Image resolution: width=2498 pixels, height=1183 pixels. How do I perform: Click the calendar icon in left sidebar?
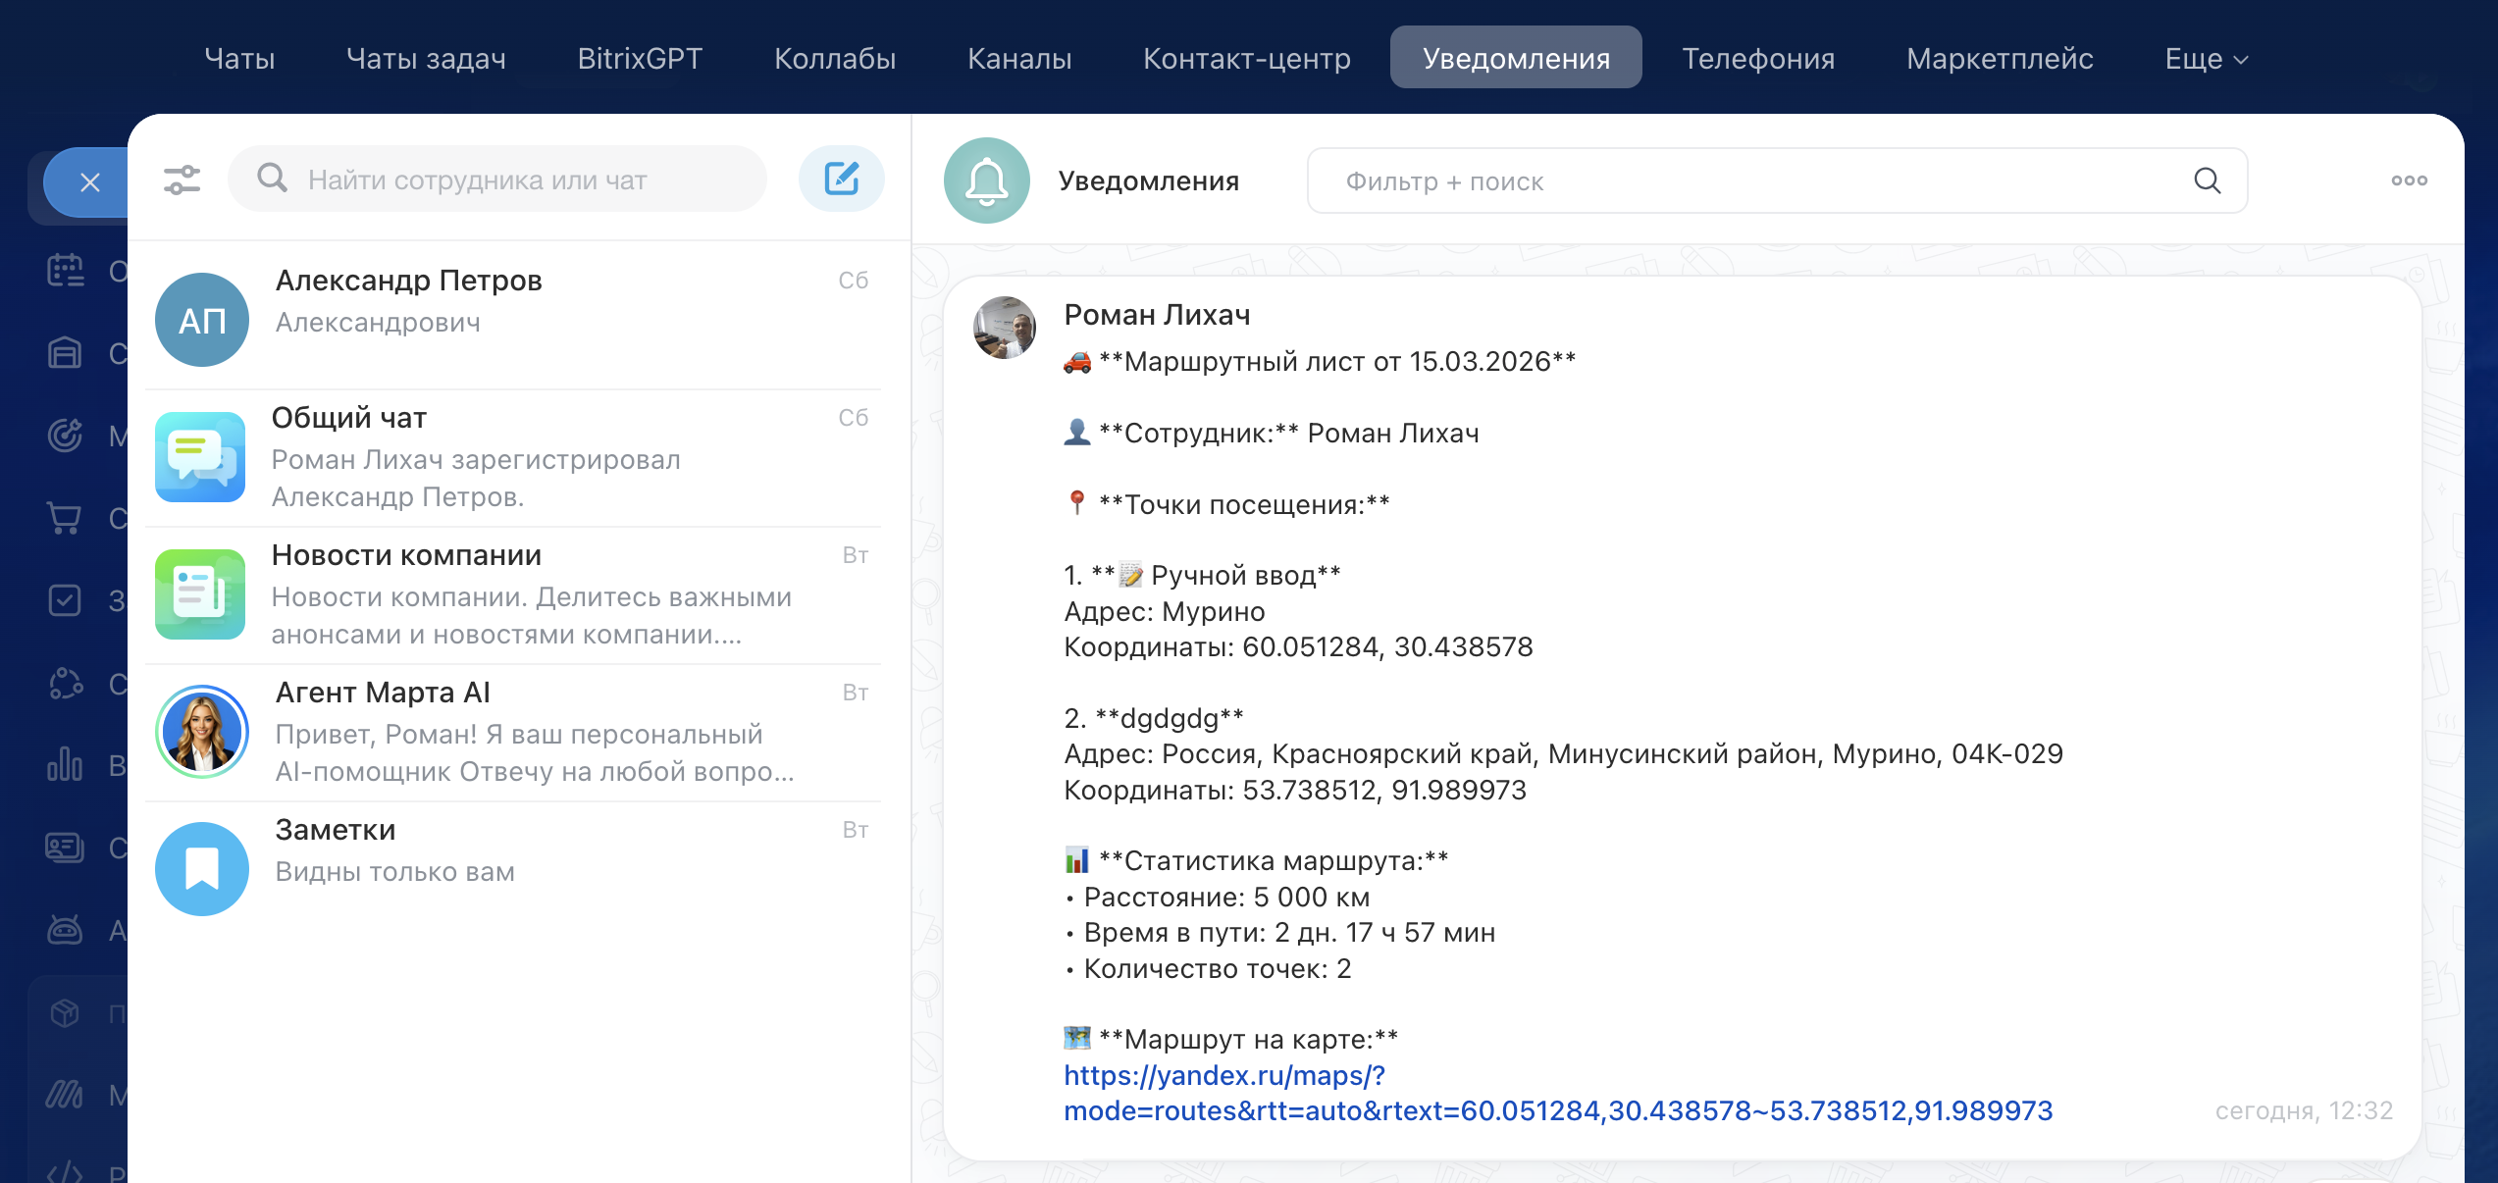66,270
